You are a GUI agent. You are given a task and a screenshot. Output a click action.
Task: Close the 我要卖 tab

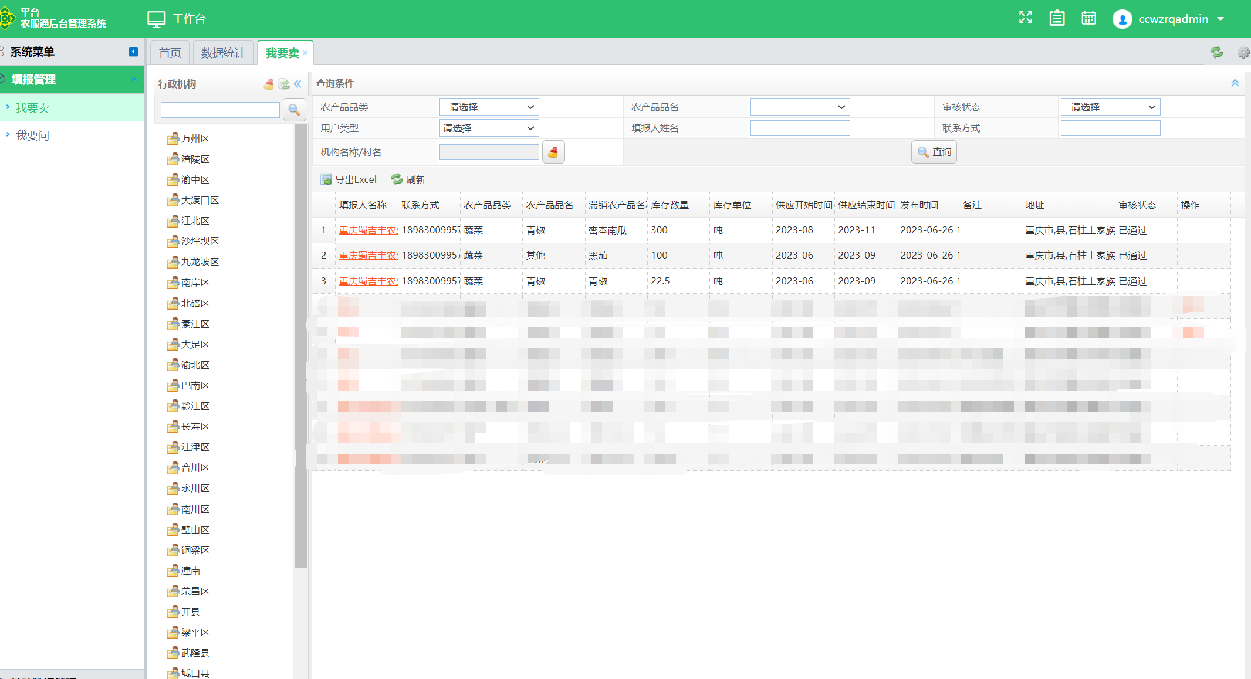coord(305,53)
